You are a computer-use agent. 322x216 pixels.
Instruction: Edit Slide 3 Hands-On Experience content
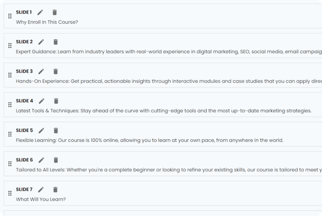coord(41,71)
